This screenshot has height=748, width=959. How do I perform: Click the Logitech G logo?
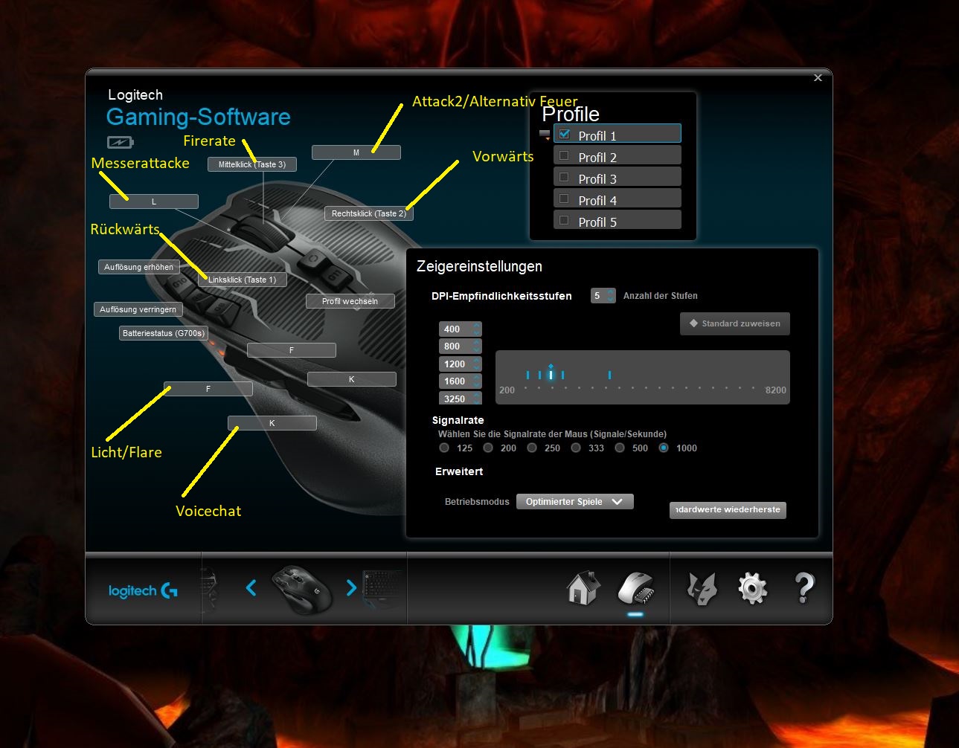click(143, 591)
